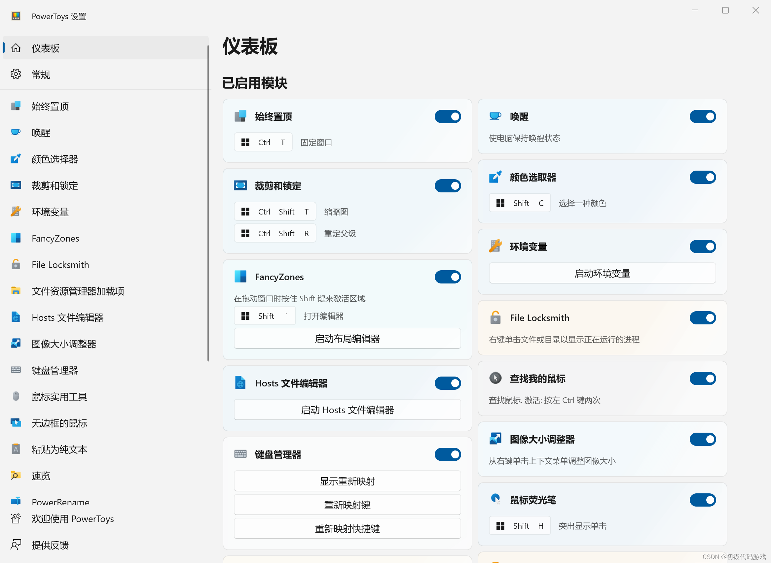The height and width of the screenshot is (563, 771).
Task: Click the 速览 Peek icon in sidebar
Action: 16,476
